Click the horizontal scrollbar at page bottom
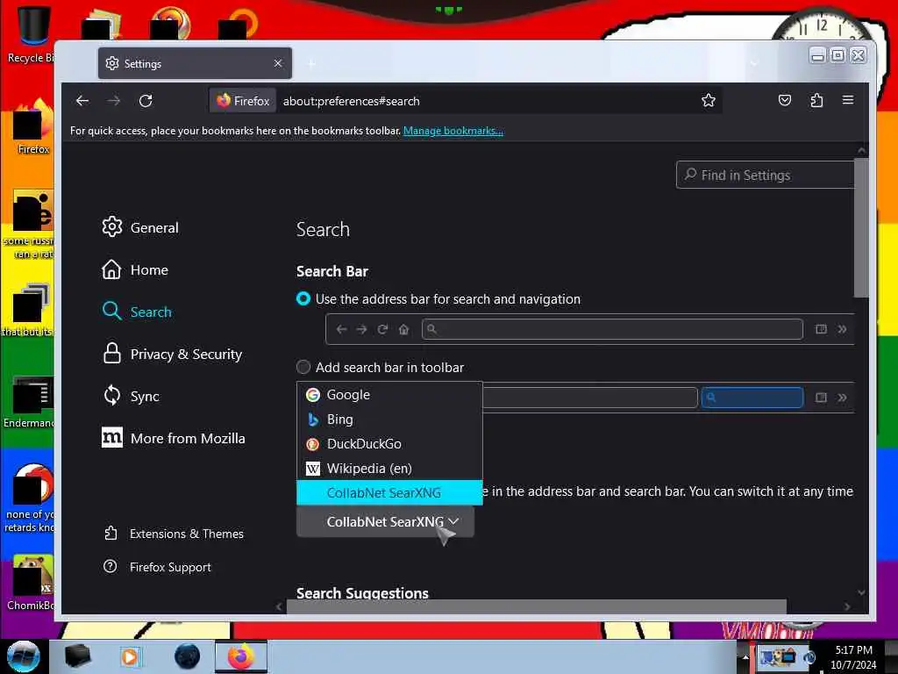The height and width of the screenshot is (674, 898). [x=536, y=606]
